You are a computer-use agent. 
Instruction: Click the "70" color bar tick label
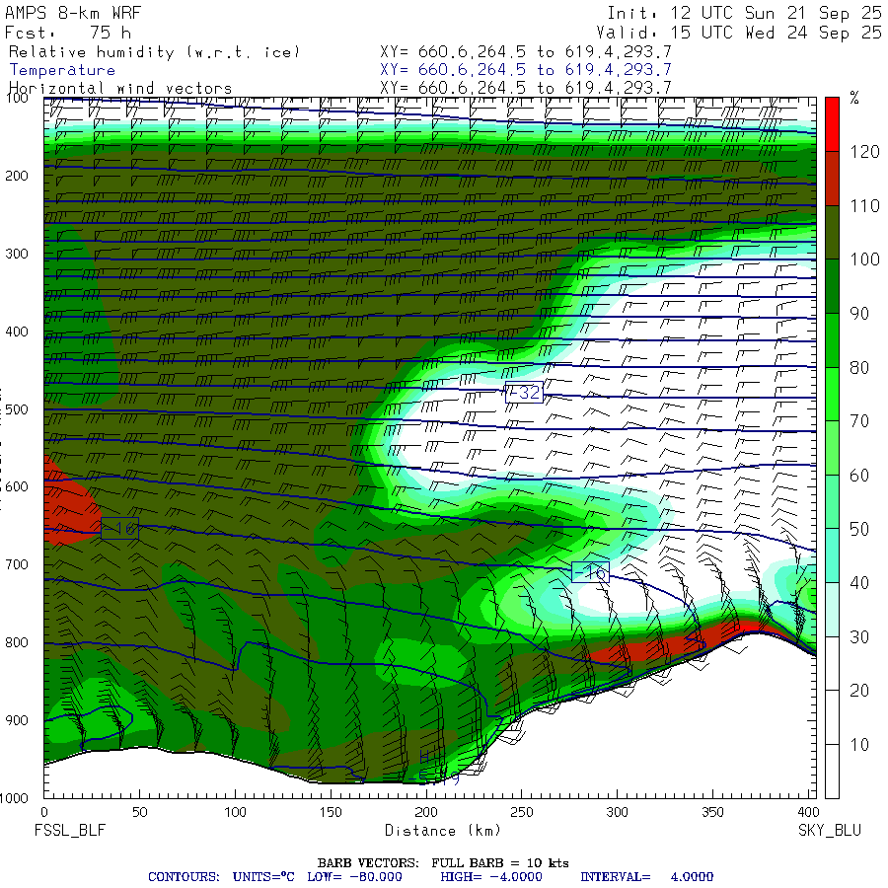tap(859, 420)
